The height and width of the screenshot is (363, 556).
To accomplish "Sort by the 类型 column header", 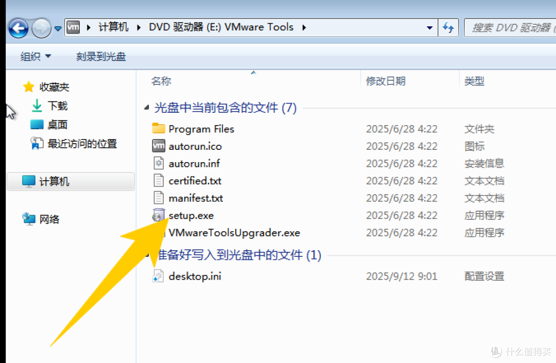I will [x=475, y=81].
